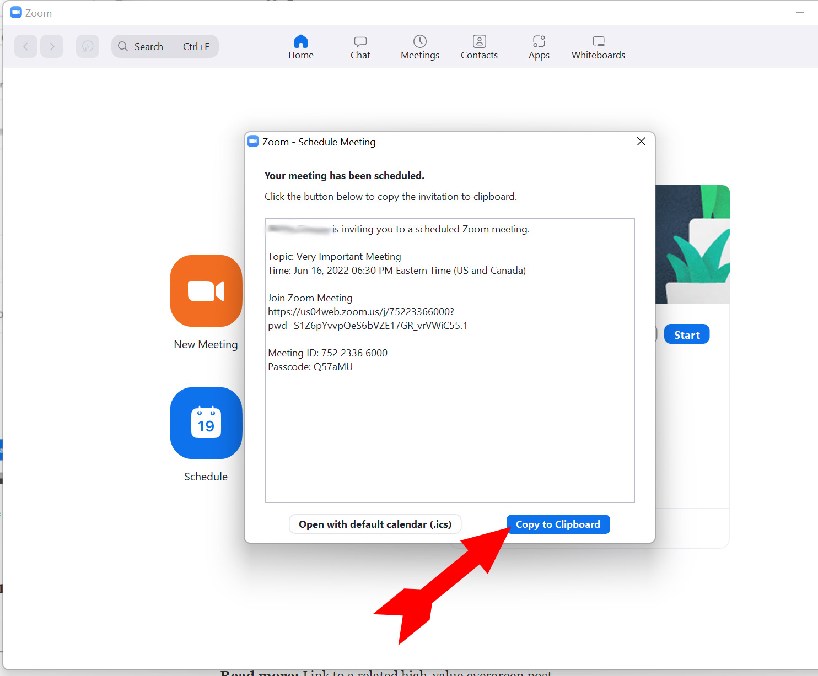The width and height of the screenshot is (818, 676).
Task: Click the Meeting ID 752 2336 6000 text
Action: coord(327,353)
